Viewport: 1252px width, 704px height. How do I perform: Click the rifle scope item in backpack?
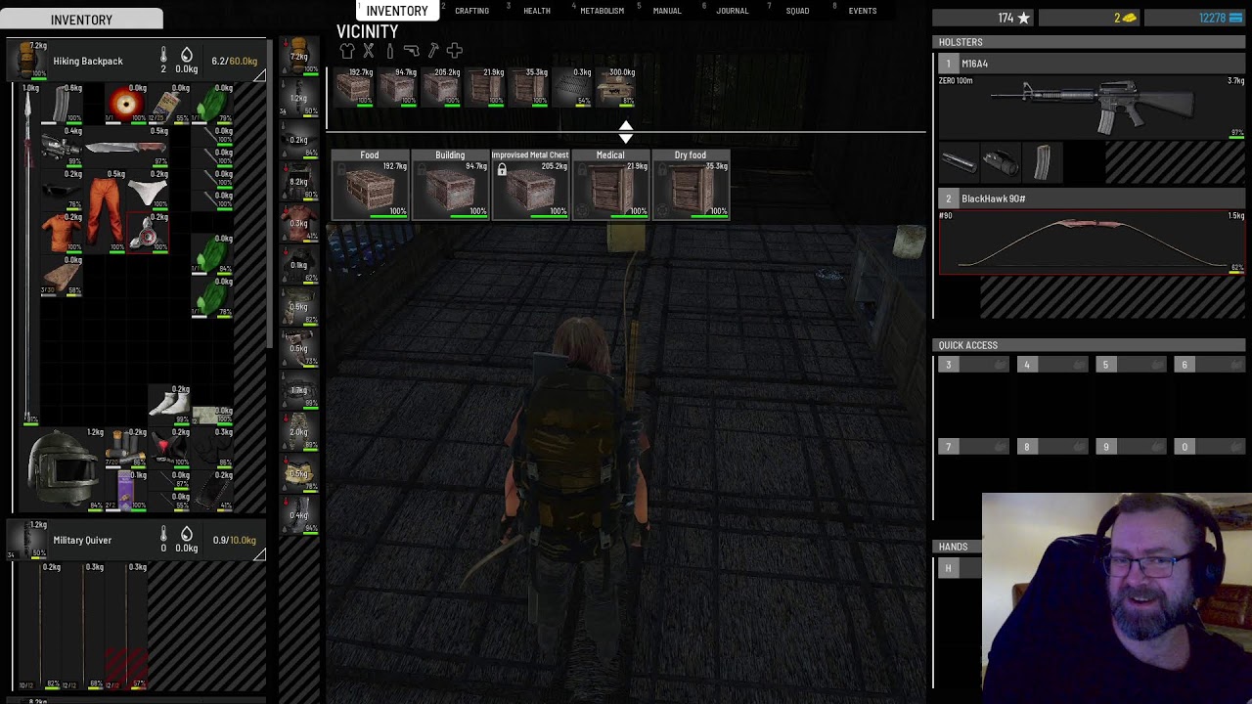point(61,149)
